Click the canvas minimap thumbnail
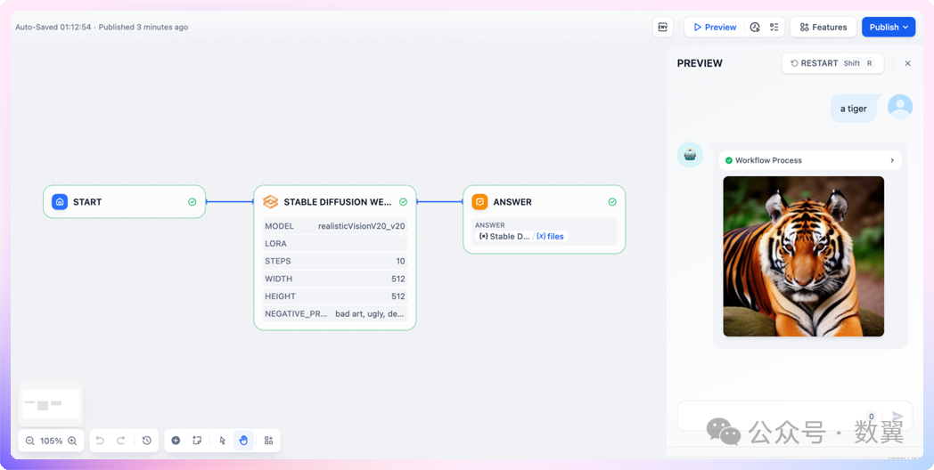 (x=51, y=404)
